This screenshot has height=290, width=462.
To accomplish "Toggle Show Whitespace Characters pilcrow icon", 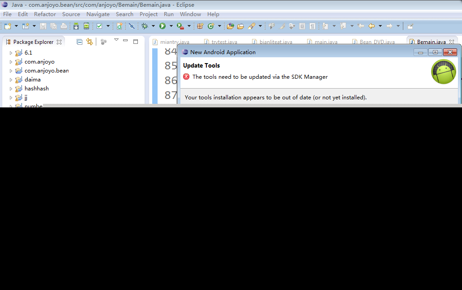I will (x=312, y=26).
